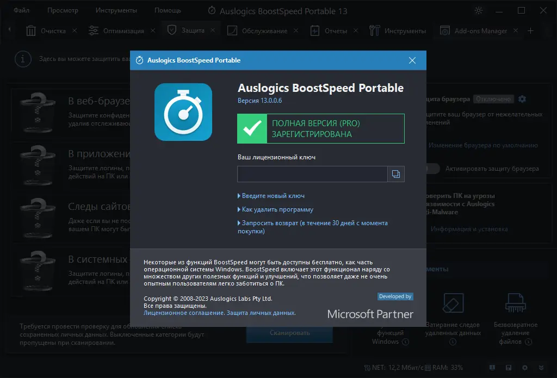Click the copy license key icon

[396, 174]
